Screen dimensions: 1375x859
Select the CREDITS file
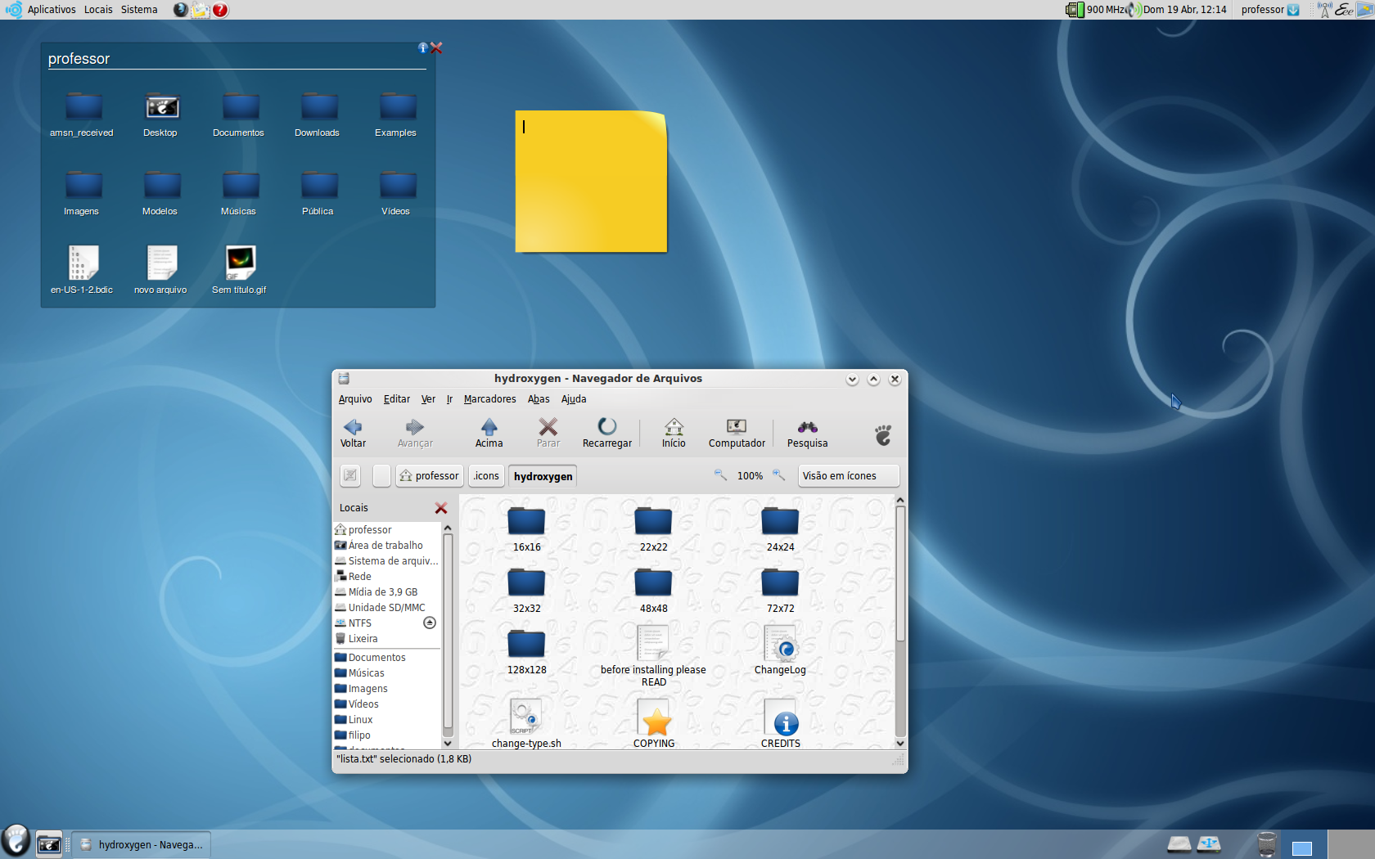coord(781,723)
